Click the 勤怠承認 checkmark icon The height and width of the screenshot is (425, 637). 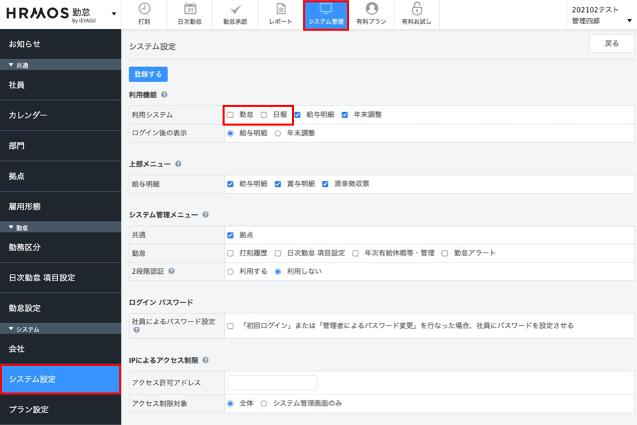235,9
